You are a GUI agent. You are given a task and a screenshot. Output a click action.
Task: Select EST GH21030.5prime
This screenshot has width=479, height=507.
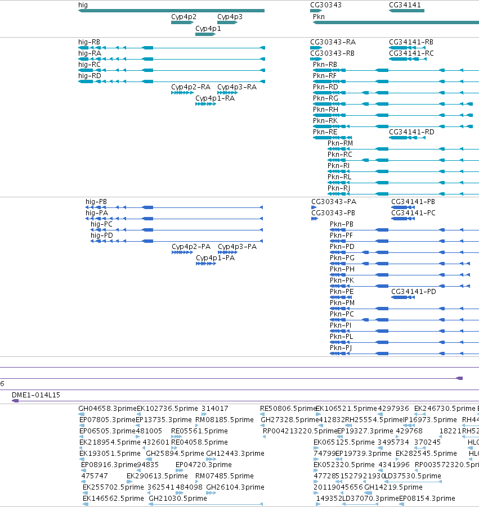pyautogui.click(x=178, y=499)
